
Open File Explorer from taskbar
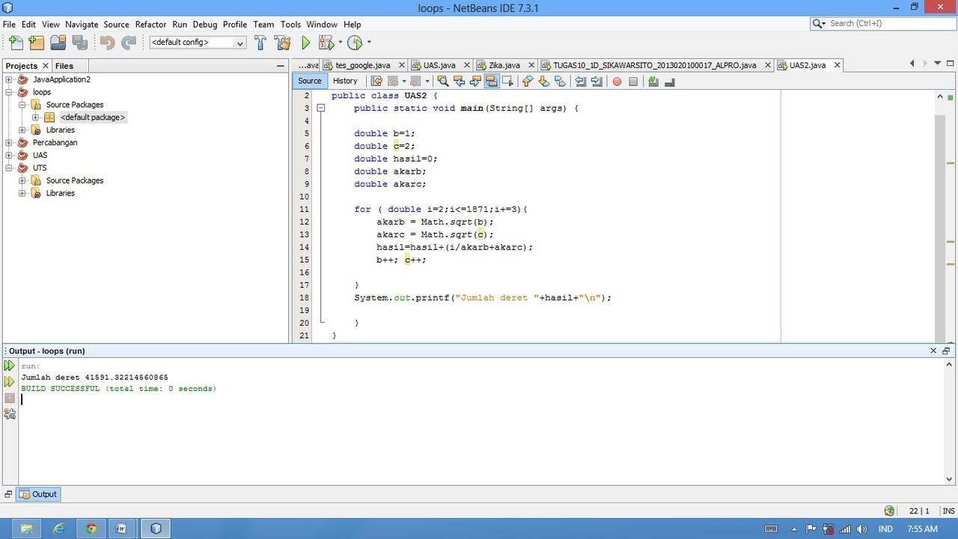pyautogui.click(x=26, y=529)
